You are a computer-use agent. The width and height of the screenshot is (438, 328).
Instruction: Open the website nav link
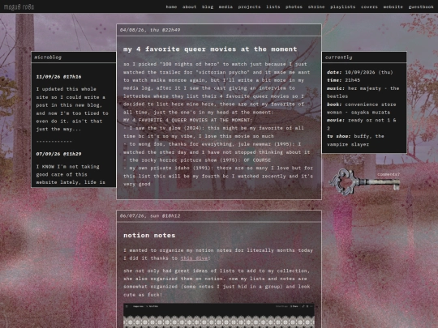tap(393, 6)
